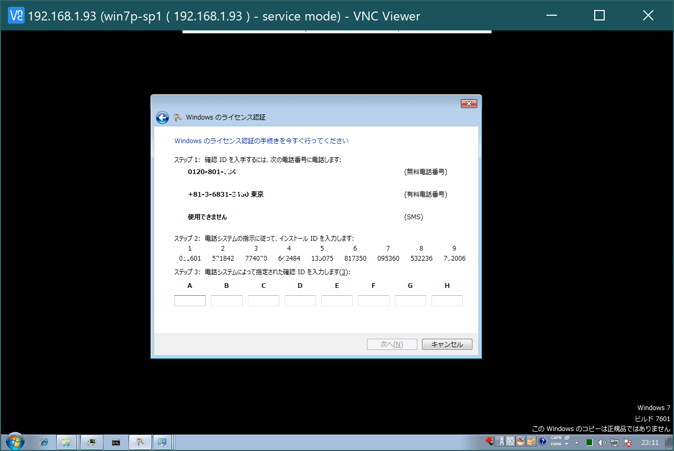Click install ID group 135075
This screenshot has height=451, width=674.
click(322, 258)
